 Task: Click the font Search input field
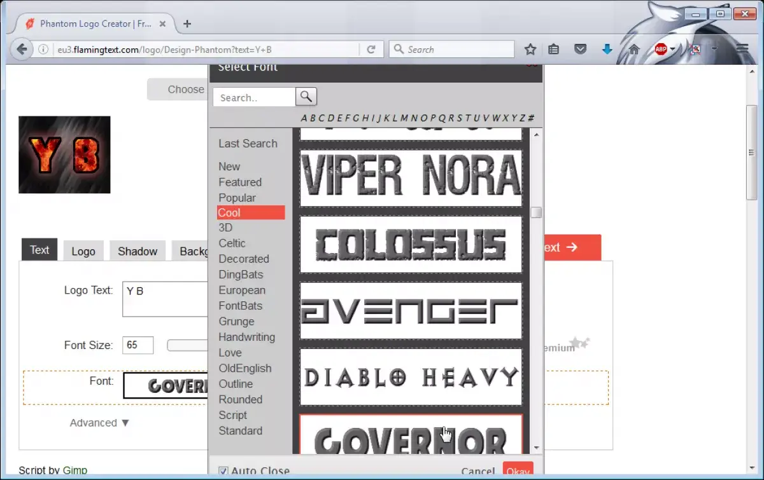pyautogui.click(x=255, y=97)
